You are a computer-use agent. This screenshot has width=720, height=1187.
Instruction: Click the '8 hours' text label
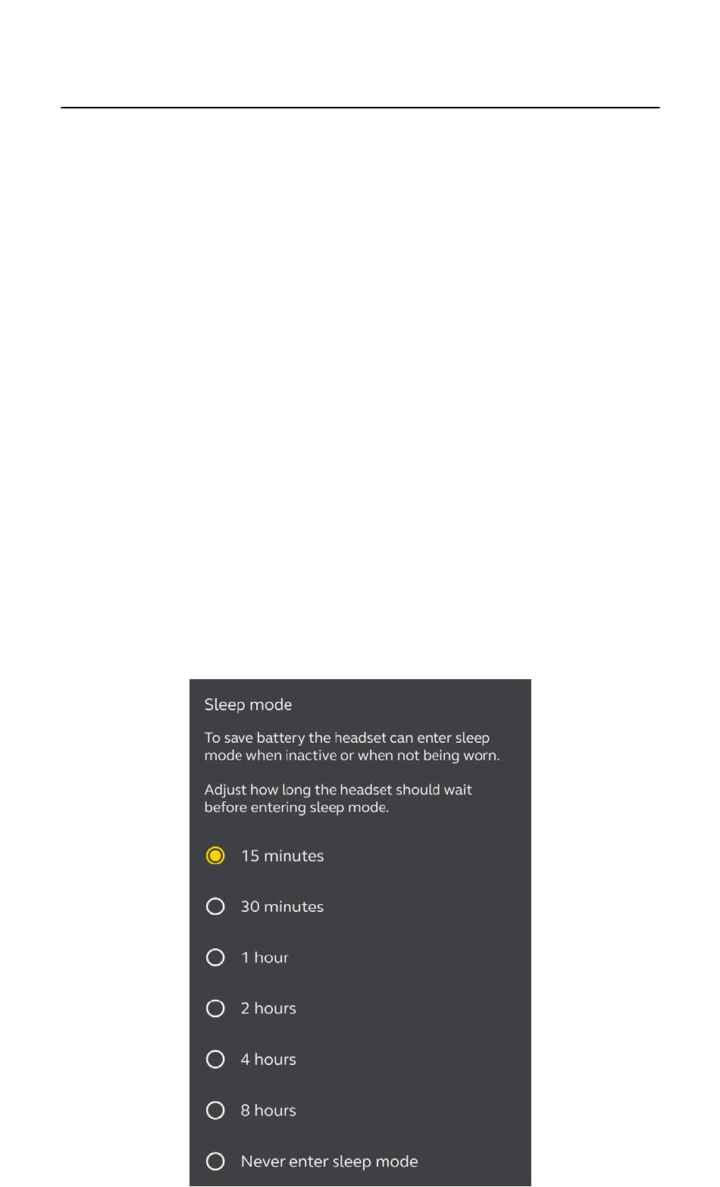click(x=268, y=1110)
